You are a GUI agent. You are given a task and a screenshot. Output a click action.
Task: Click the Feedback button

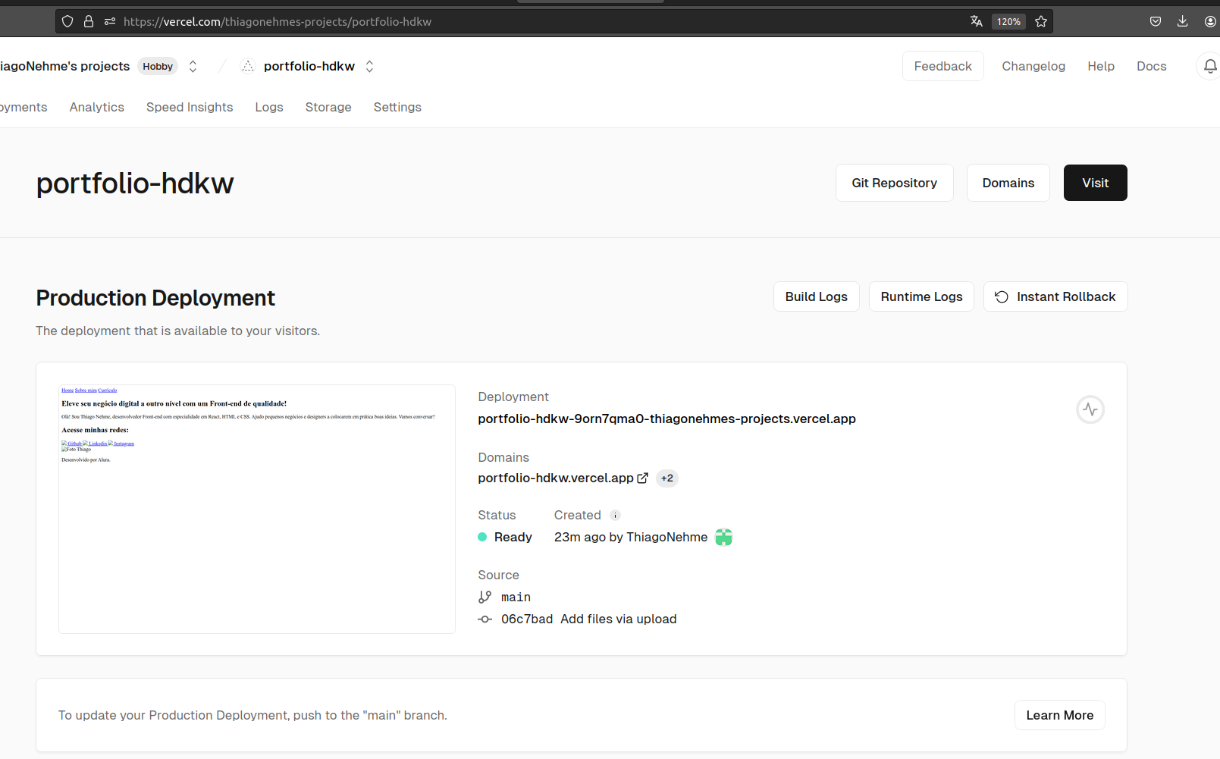(x=943, y=66)
